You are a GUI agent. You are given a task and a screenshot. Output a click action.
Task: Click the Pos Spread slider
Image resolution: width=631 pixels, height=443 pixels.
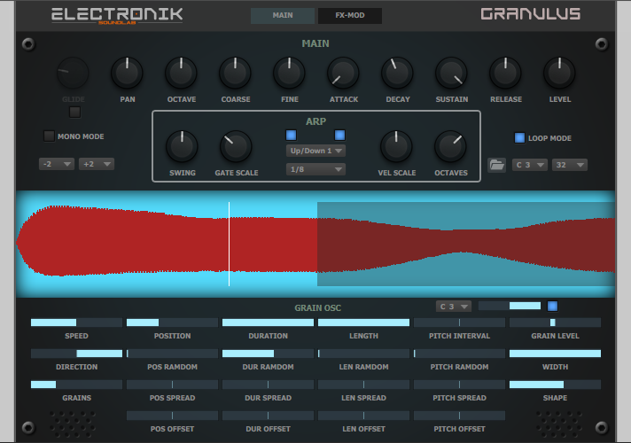pos(172,385)
